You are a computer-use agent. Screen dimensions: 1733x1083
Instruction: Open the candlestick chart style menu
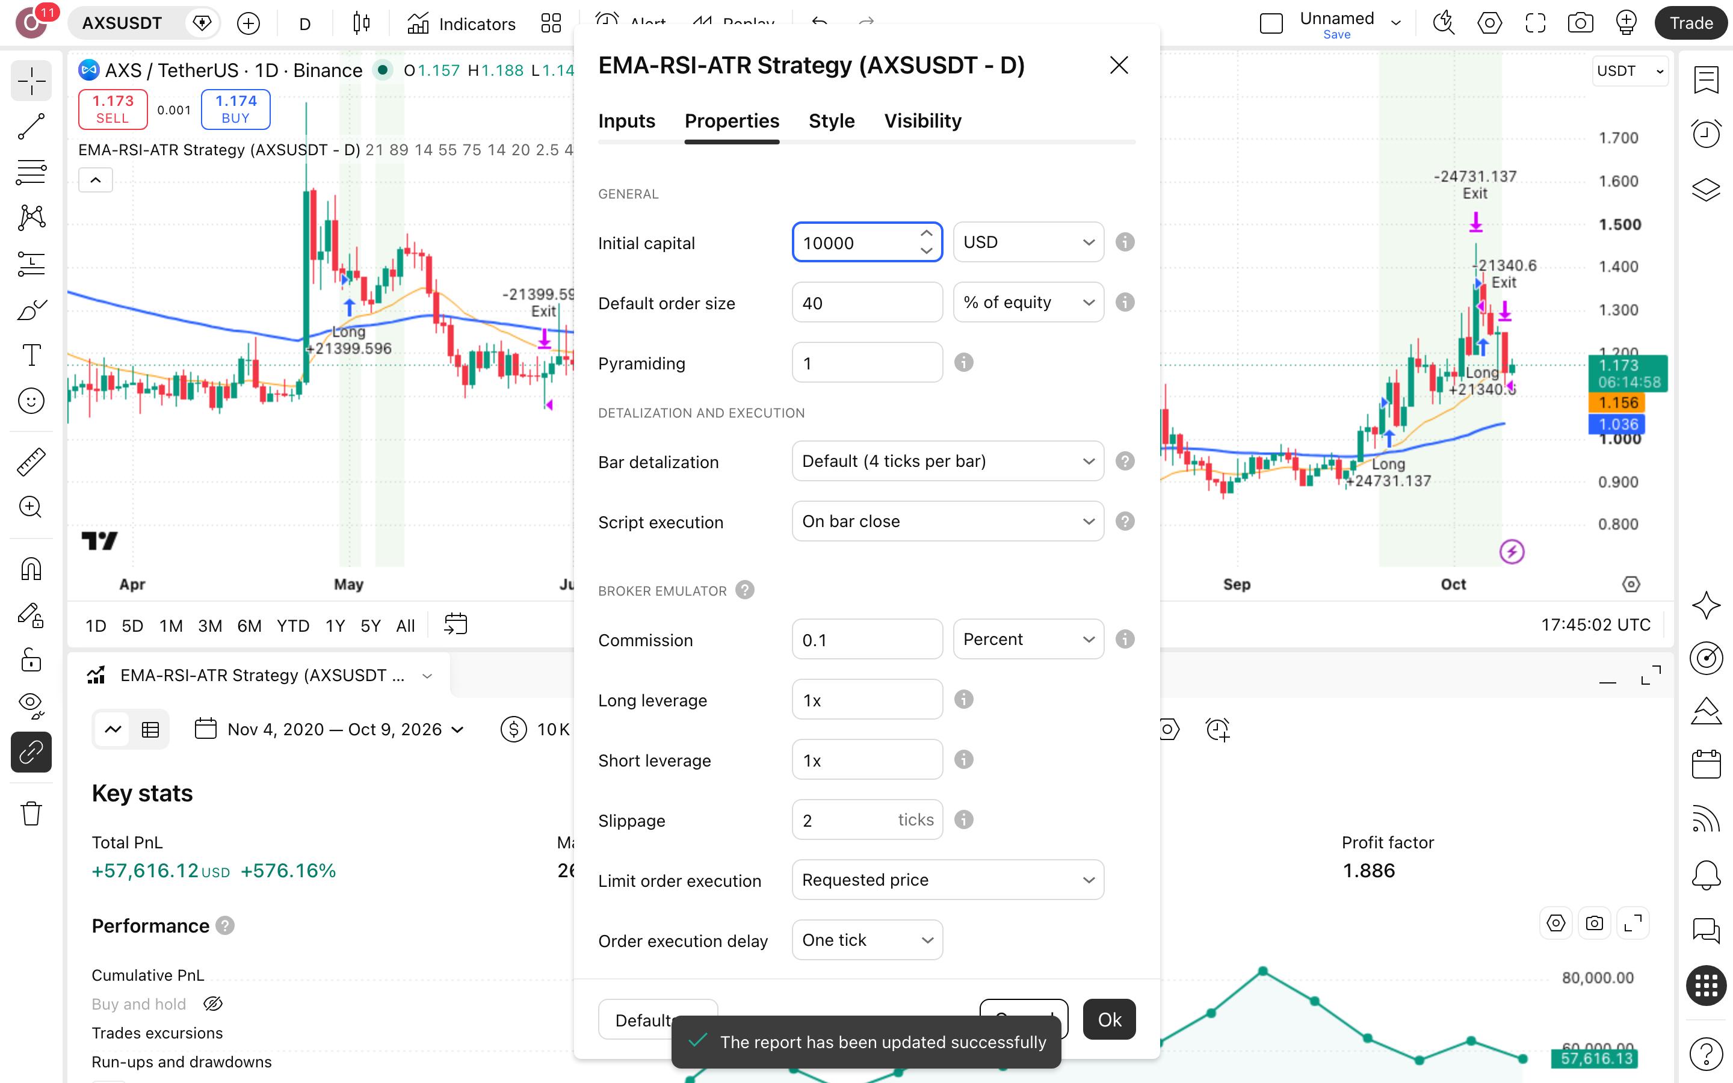tap(362, 23)
